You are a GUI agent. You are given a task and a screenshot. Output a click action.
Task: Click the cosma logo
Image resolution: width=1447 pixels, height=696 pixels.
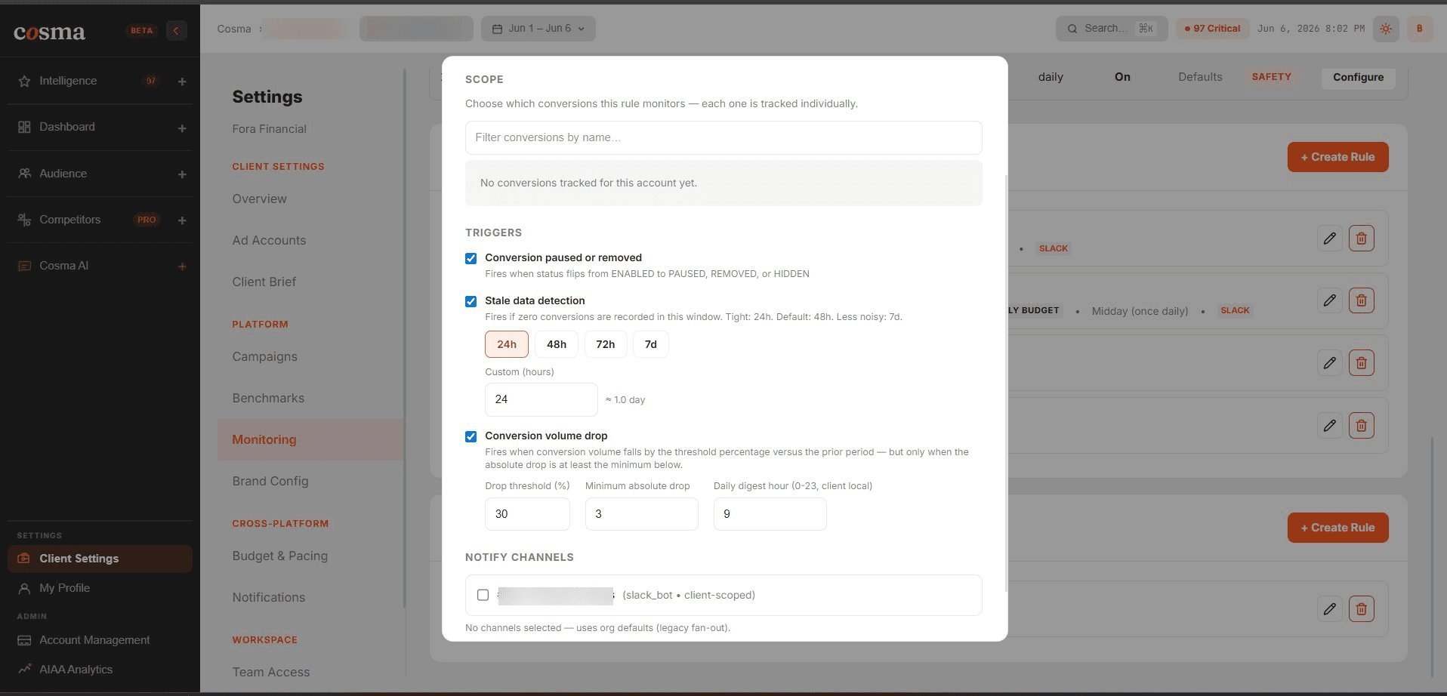pyautogui.click(x=49, y=32)
